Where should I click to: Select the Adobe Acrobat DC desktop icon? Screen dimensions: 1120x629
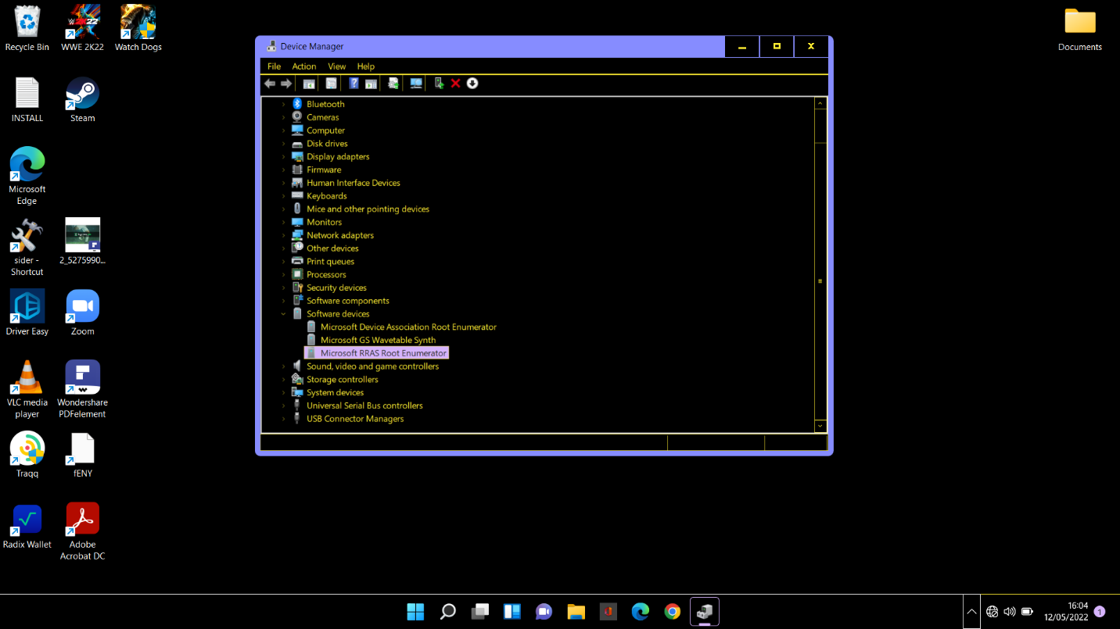(x=82, y=532)
